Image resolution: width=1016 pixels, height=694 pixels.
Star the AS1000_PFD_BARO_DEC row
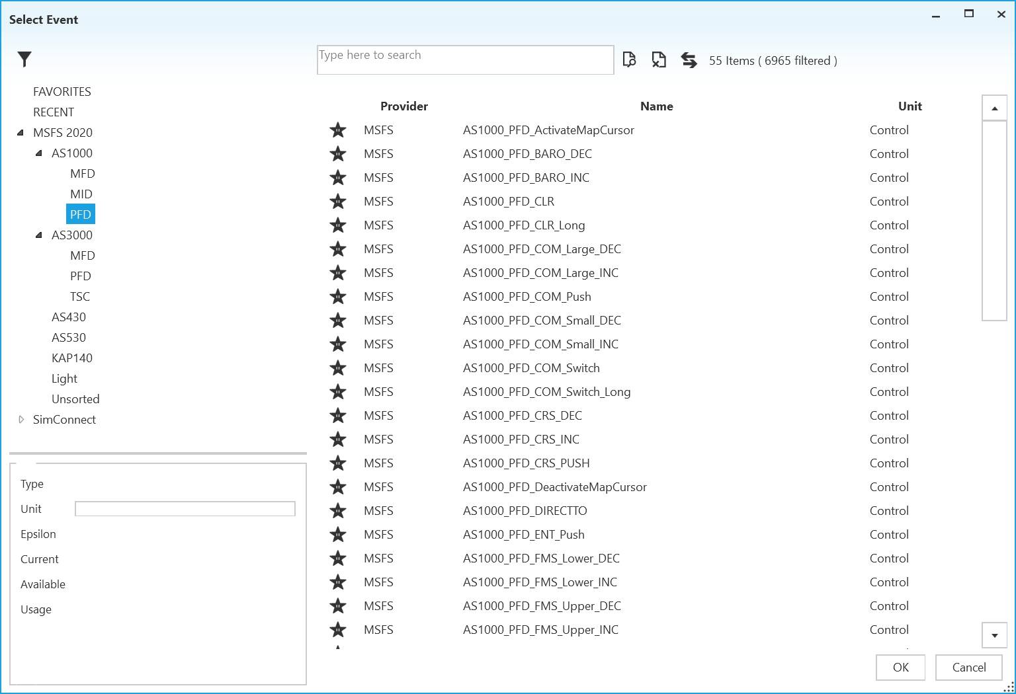point(338,154)
